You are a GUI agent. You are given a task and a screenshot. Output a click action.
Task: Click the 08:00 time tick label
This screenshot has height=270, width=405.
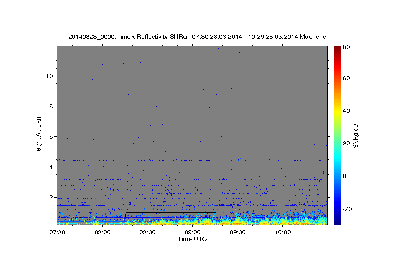click(102, 233)
